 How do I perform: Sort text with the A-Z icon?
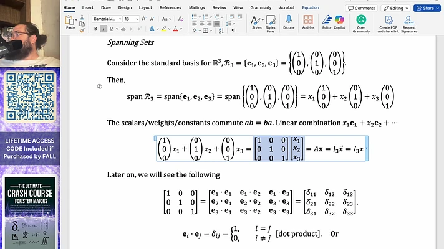[221, 31]
